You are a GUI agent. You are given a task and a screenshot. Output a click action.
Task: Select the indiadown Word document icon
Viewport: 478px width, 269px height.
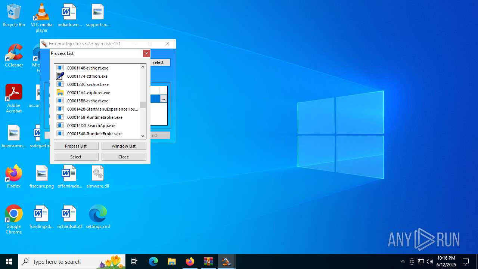point(69,16)
